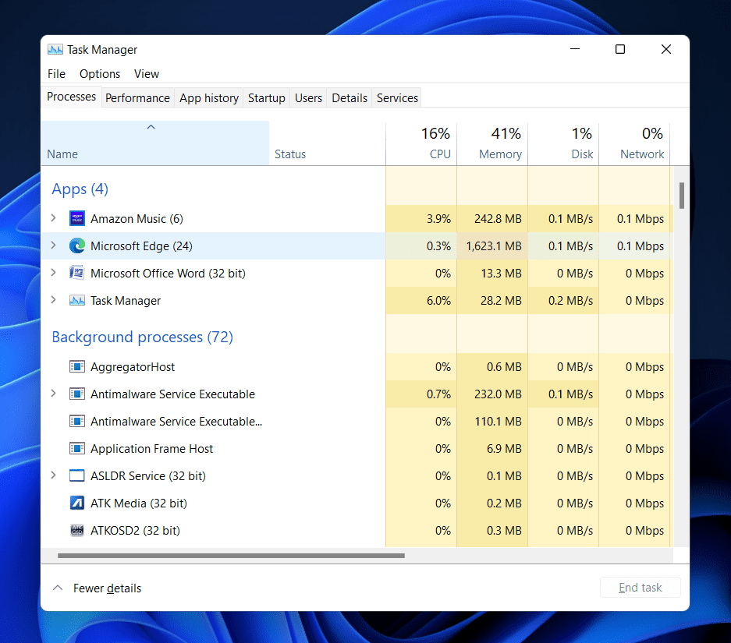Open the Startup tab
The width and height of the screenshot is (731, 643).
click(x=266, y=98)
